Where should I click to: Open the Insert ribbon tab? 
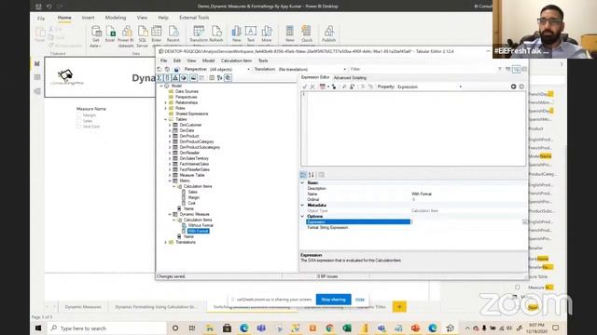click(88, 18)
